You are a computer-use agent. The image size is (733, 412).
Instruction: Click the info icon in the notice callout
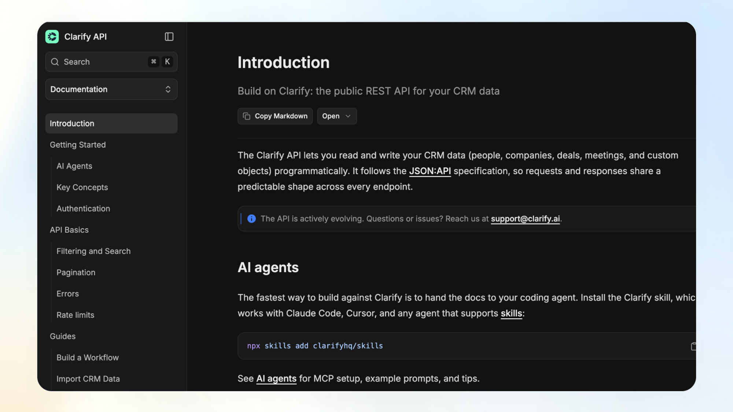point(251,219)
